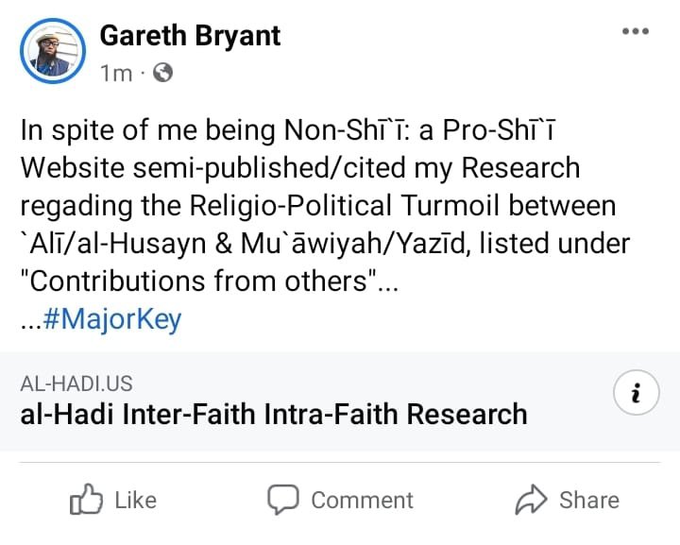Screen dimensions: 680x545
Task: Click the AL-HADI.US domain label
Action: (x=76, y=383)
